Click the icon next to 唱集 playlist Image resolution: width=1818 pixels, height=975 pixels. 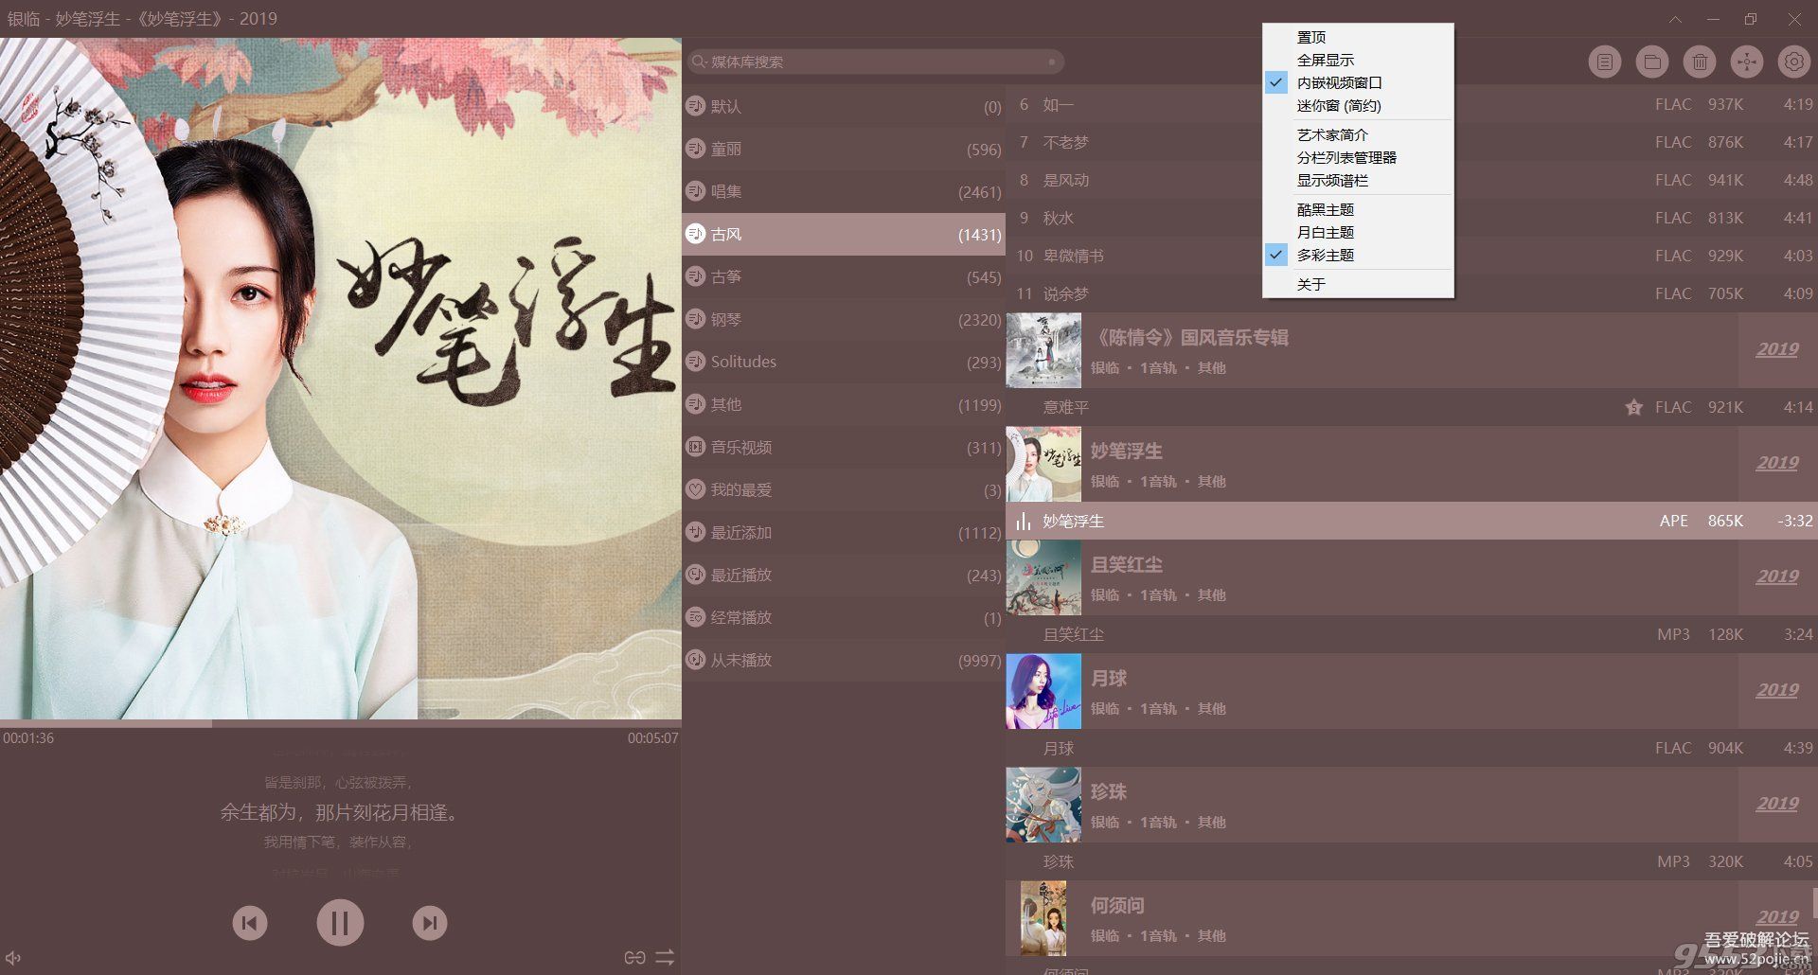pyautogui.click(x=696, y=191)
